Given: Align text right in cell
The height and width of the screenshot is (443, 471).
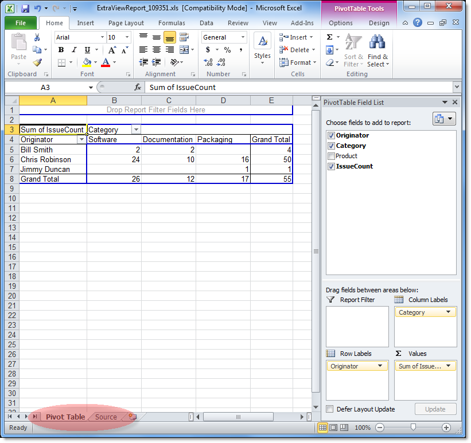Looking at the screenshot, I should point(170,50).
